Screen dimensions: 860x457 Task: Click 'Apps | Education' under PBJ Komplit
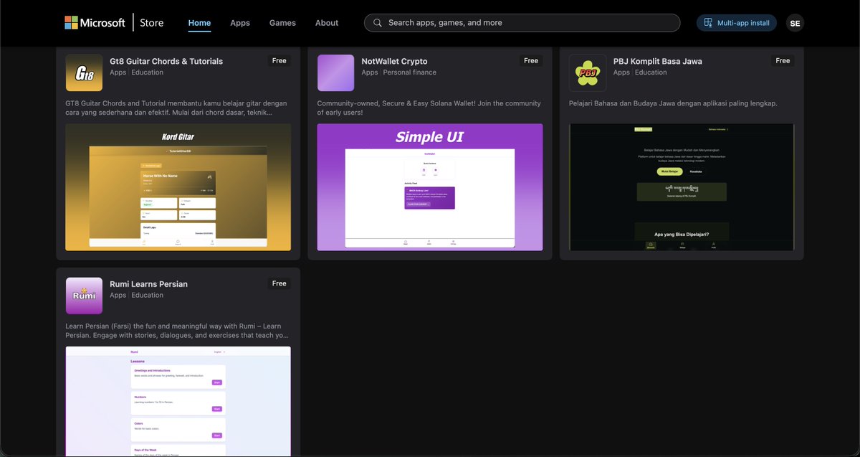(640, 72)
